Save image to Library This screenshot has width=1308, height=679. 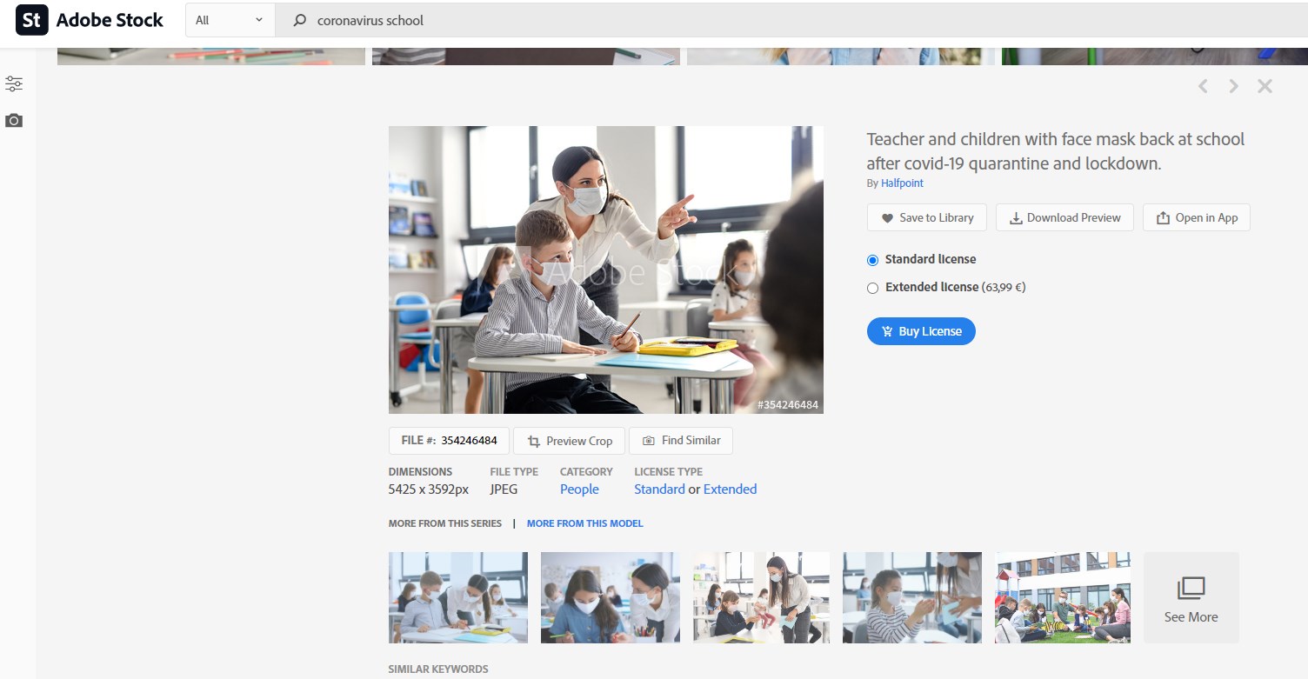pos(927,217)
